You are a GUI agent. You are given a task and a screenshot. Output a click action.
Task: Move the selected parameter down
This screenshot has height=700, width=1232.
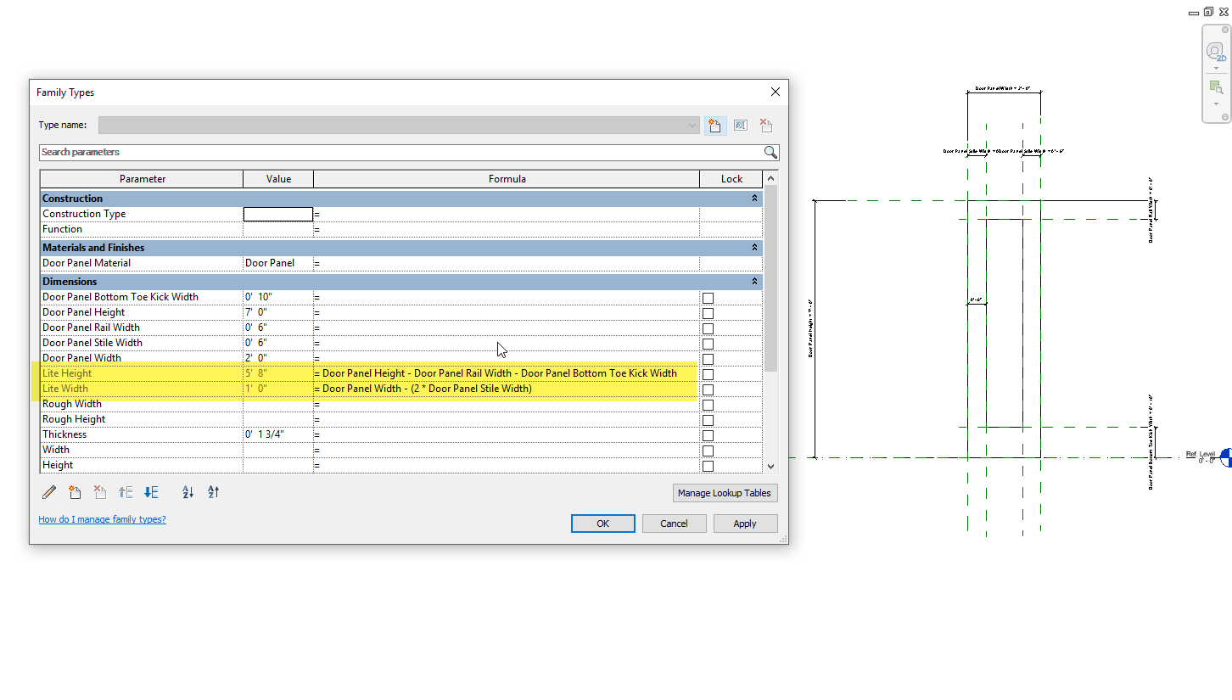(151, 492)
